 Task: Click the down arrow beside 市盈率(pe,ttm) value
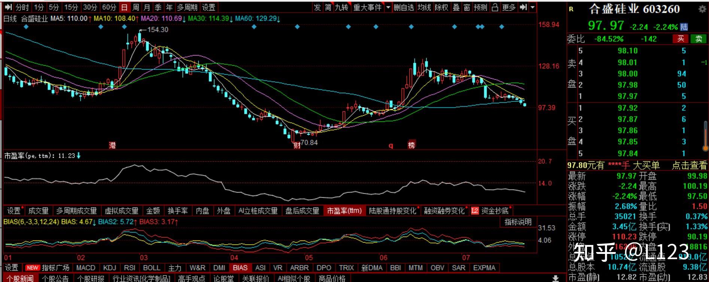click(x=79, y=155)
